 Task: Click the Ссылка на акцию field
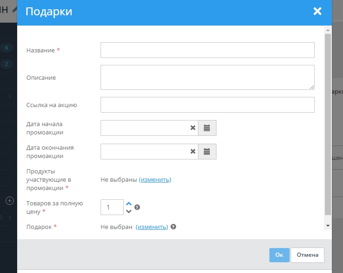(x=207, y=105)
